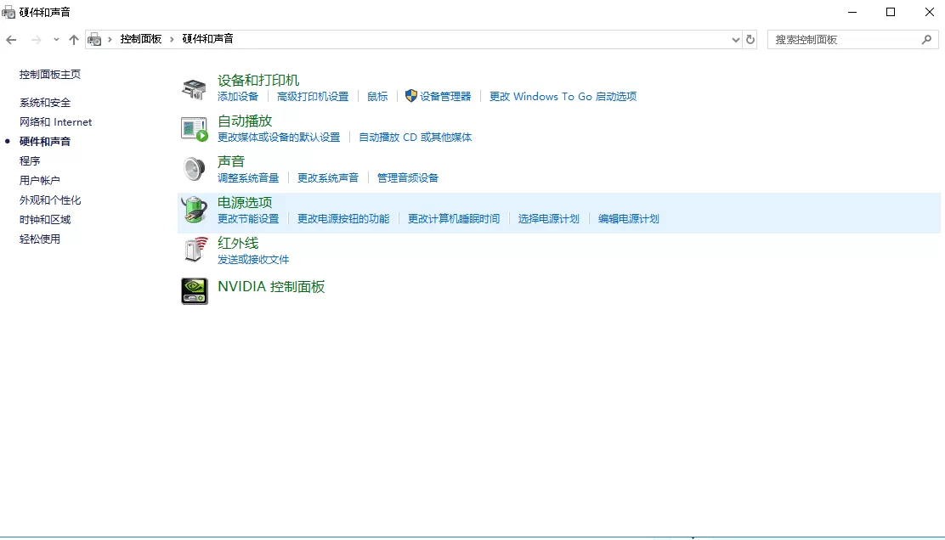Maximize the 硬件和声音 window
Viewport: 945px width, 540px height.
pos(891,12)
